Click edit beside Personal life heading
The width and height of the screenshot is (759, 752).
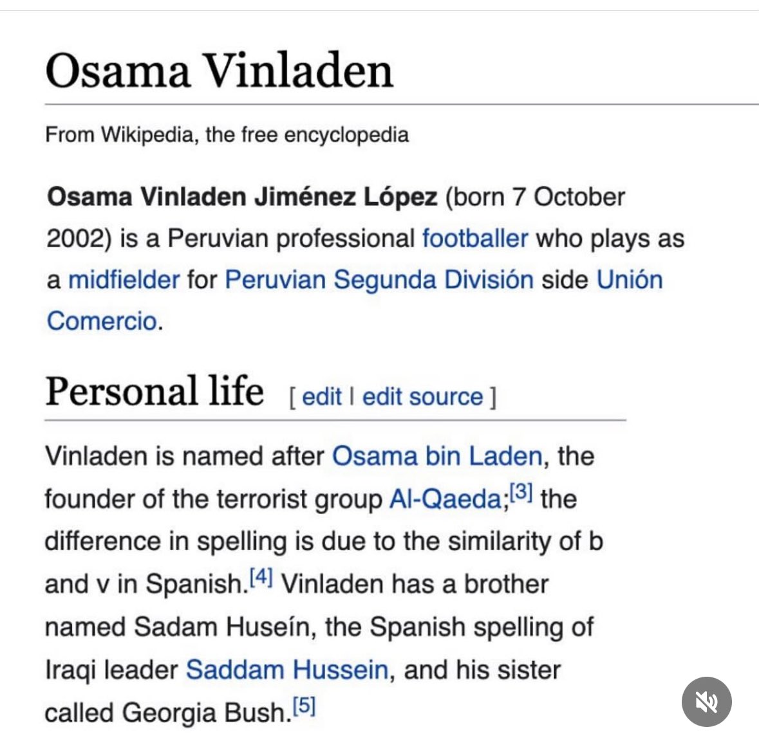pos(322,396)
